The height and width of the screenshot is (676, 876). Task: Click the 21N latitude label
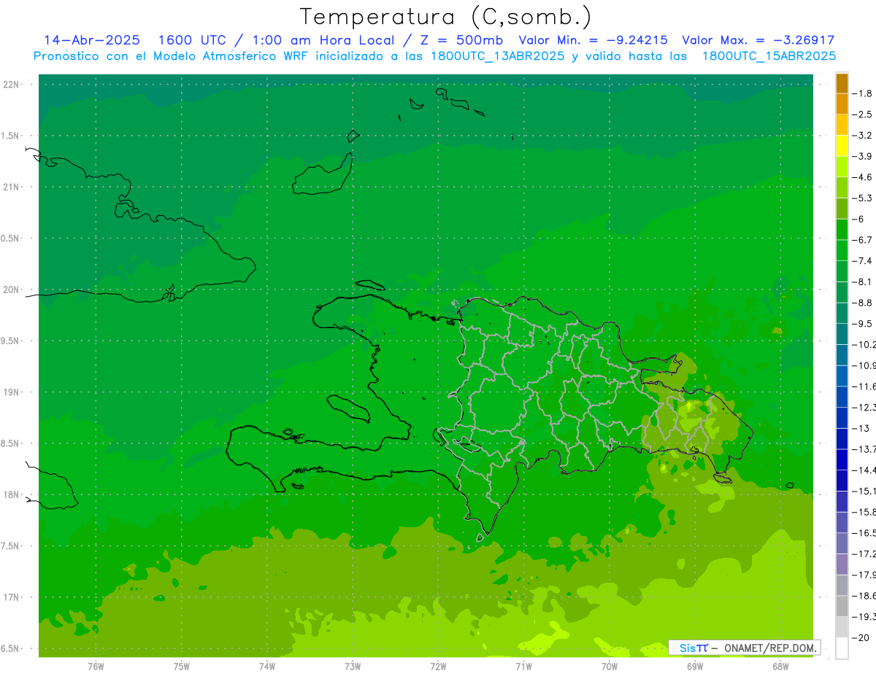12,187
